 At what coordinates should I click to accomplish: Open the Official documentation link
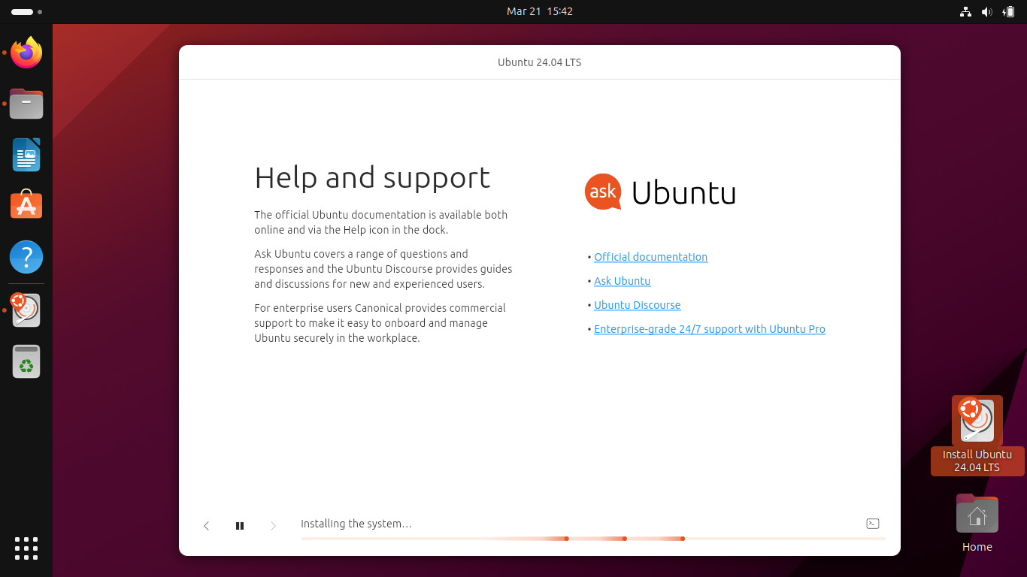click(x=650, y=257)
